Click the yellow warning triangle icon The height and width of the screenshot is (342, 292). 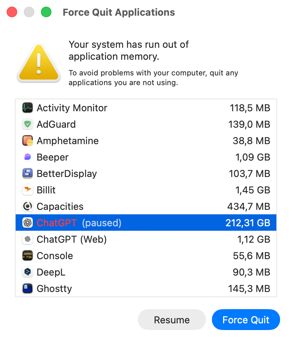point(38,63)
